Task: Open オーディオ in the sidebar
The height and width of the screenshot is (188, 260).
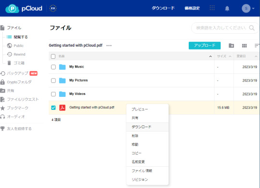Action: point(16,117)
